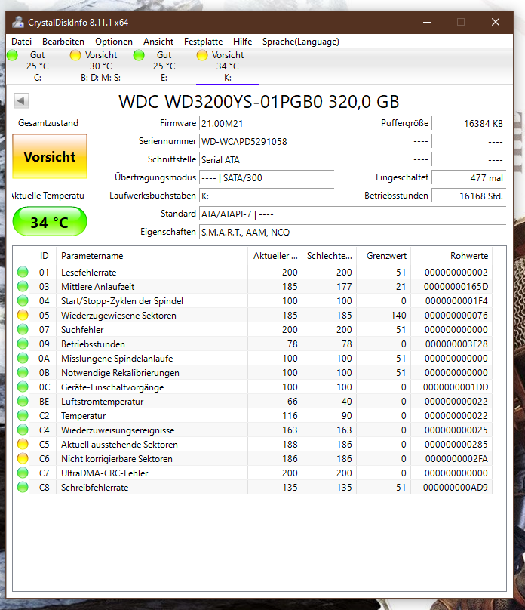The height and width of the screenshot is (610, 525).
Task: Click green status orb for disk E:
Action: point(139,55)
